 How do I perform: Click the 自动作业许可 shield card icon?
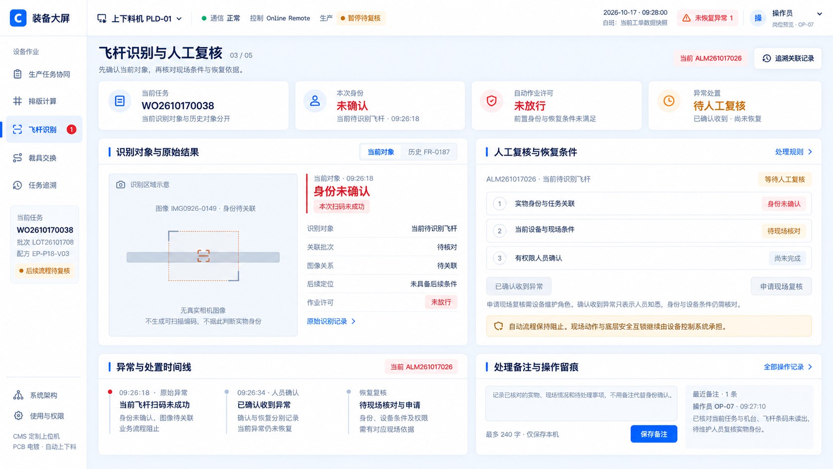point(492,101)
